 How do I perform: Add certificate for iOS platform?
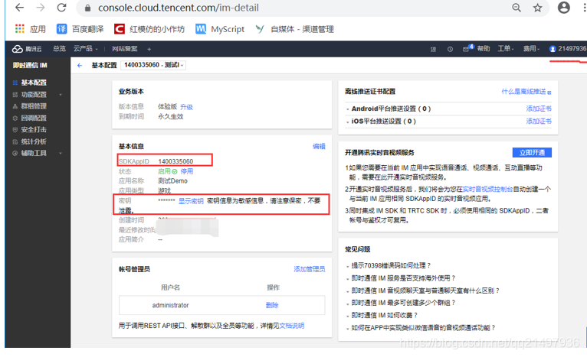539,121
